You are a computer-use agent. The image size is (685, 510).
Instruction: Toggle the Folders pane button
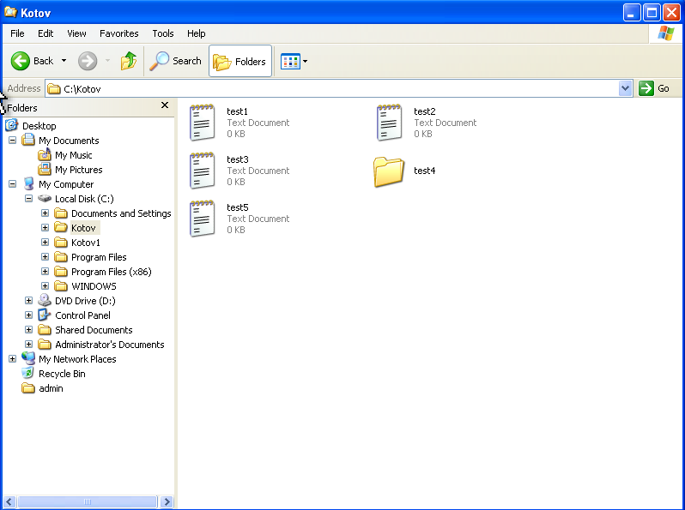(240, 61)
